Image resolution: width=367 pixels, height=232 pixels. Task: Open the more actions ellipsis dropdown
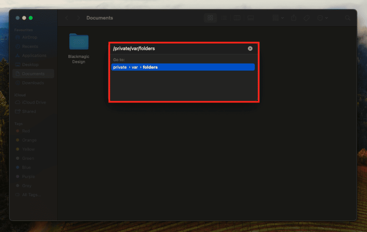pos(321,18)
